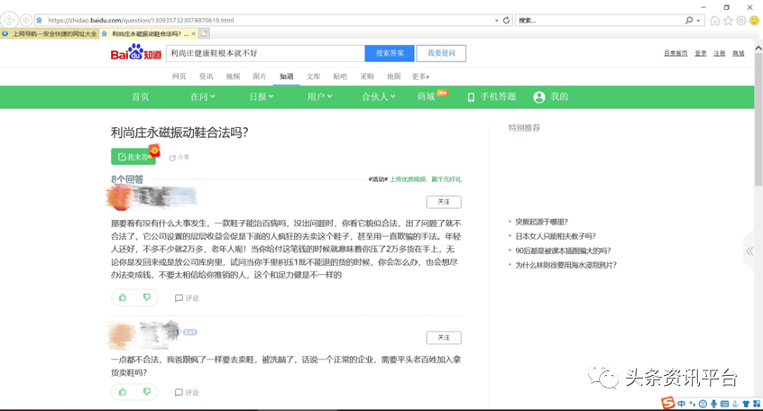This screenshot has height=411, width=763.
Task: Switch to the 上网导航 browser tab
Action: (50, 33)
